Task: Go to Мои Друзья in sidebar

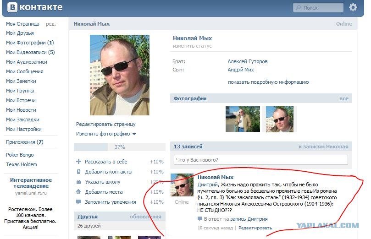Action: 20,33
